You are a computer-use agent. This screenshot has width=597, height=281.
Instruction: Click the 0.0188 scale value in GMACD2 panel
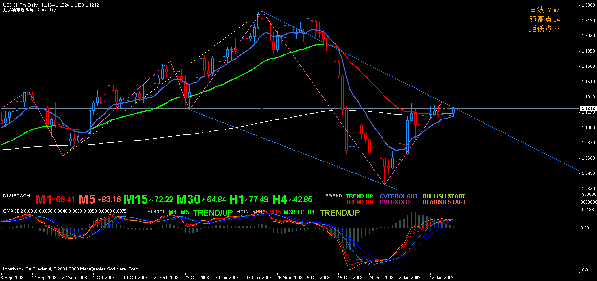588,209
